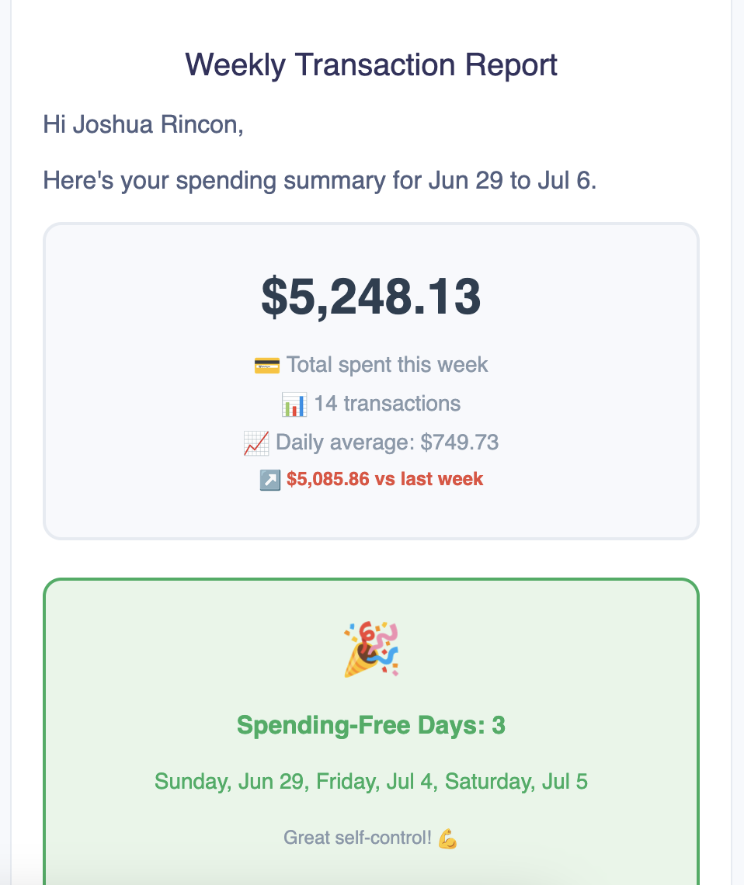This screenshot has height=885, width=744.
Task: Click the flexed bicep emoji
Action: pyautogui.click(x=447, y=838)
